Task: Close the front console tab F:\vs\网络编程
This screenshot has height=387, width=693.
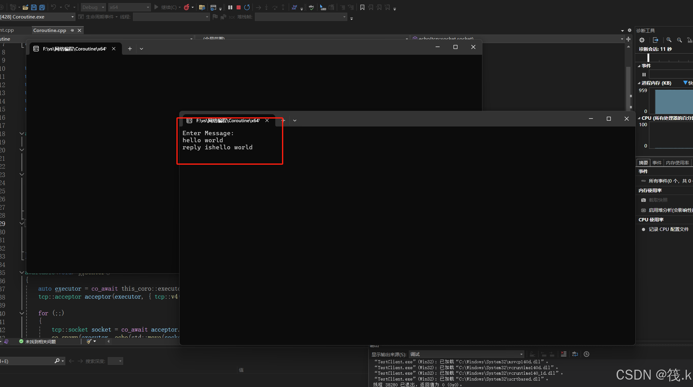Action: [267, 120]
